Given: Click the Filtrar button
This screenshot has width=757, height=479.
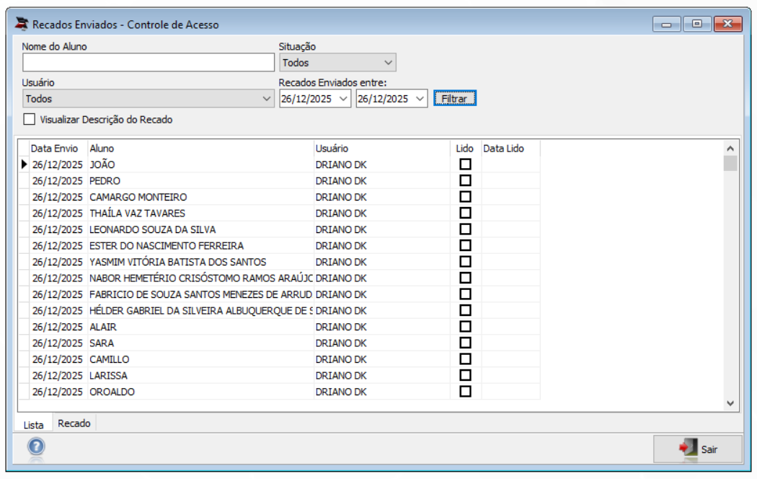Looking at the screenshot, I should pos(455,99).
